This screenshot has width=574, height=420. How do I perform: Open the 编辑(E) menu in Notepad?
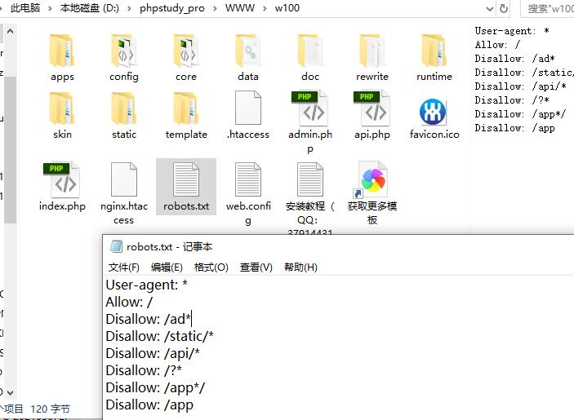167,267
